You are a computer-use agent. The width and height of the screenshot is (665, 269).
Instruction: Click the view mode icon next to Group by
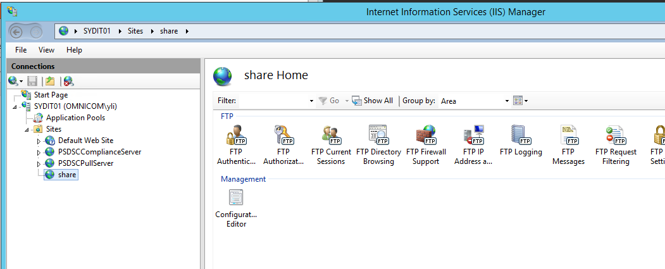click(x=518, y=101)
